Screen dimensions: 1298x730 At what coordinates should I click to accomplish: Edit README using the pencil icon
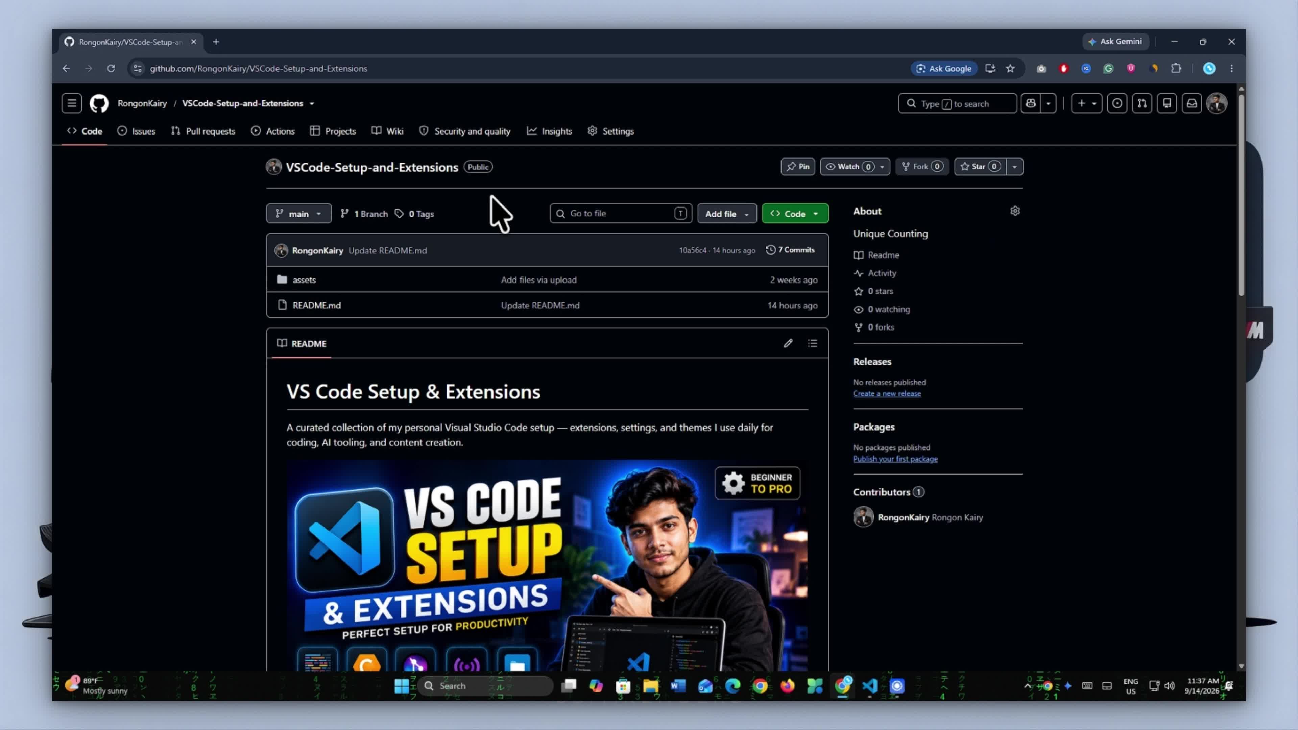[x=788, y=343]
